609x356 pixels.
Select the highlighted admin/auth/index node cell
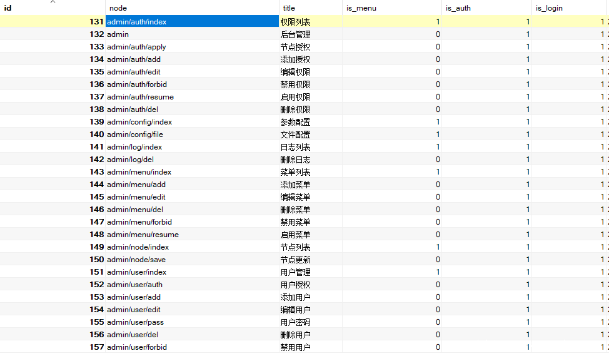pyautogui.click(x=137, y=22)
